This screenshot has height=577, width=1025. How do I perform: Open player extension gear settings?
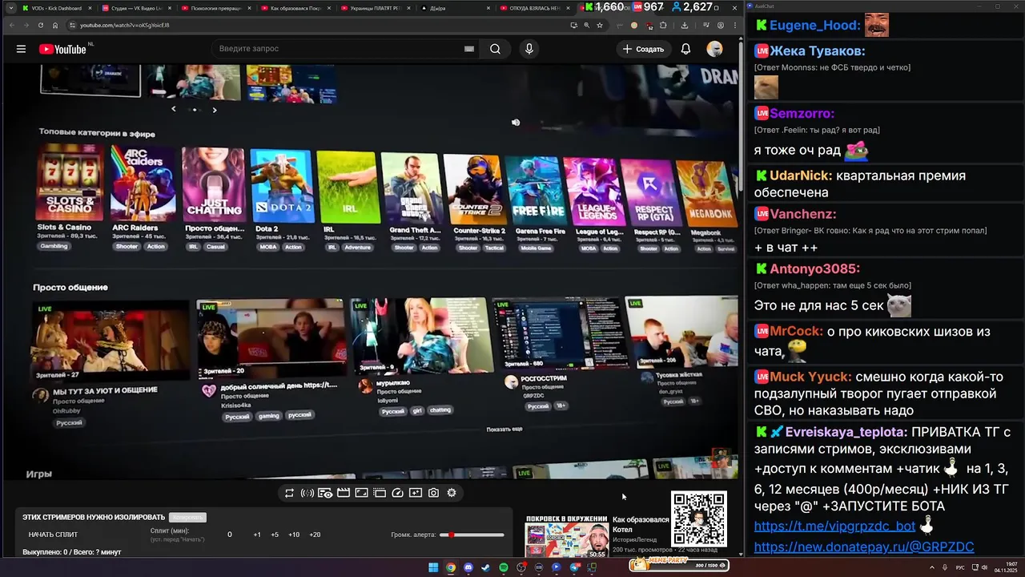click(x=452, y=493)
